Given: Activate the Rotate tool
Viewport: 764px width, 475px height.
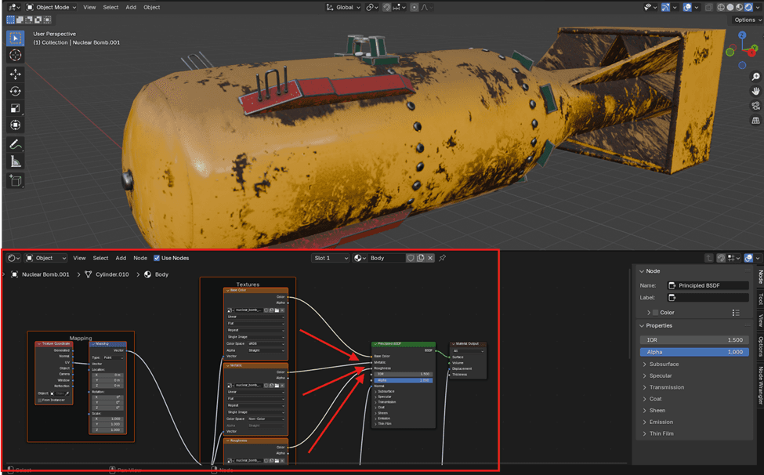Looking at the screenshot, I should [16, 91].
